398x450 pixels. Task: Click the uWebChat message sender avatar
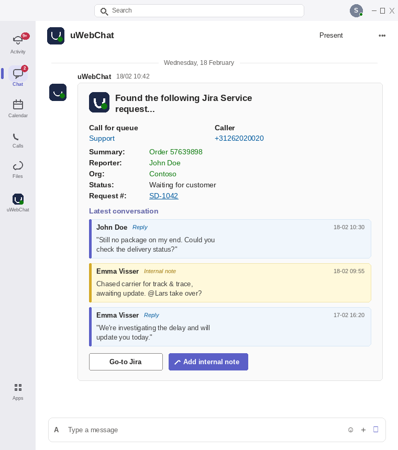pos(58,93)
